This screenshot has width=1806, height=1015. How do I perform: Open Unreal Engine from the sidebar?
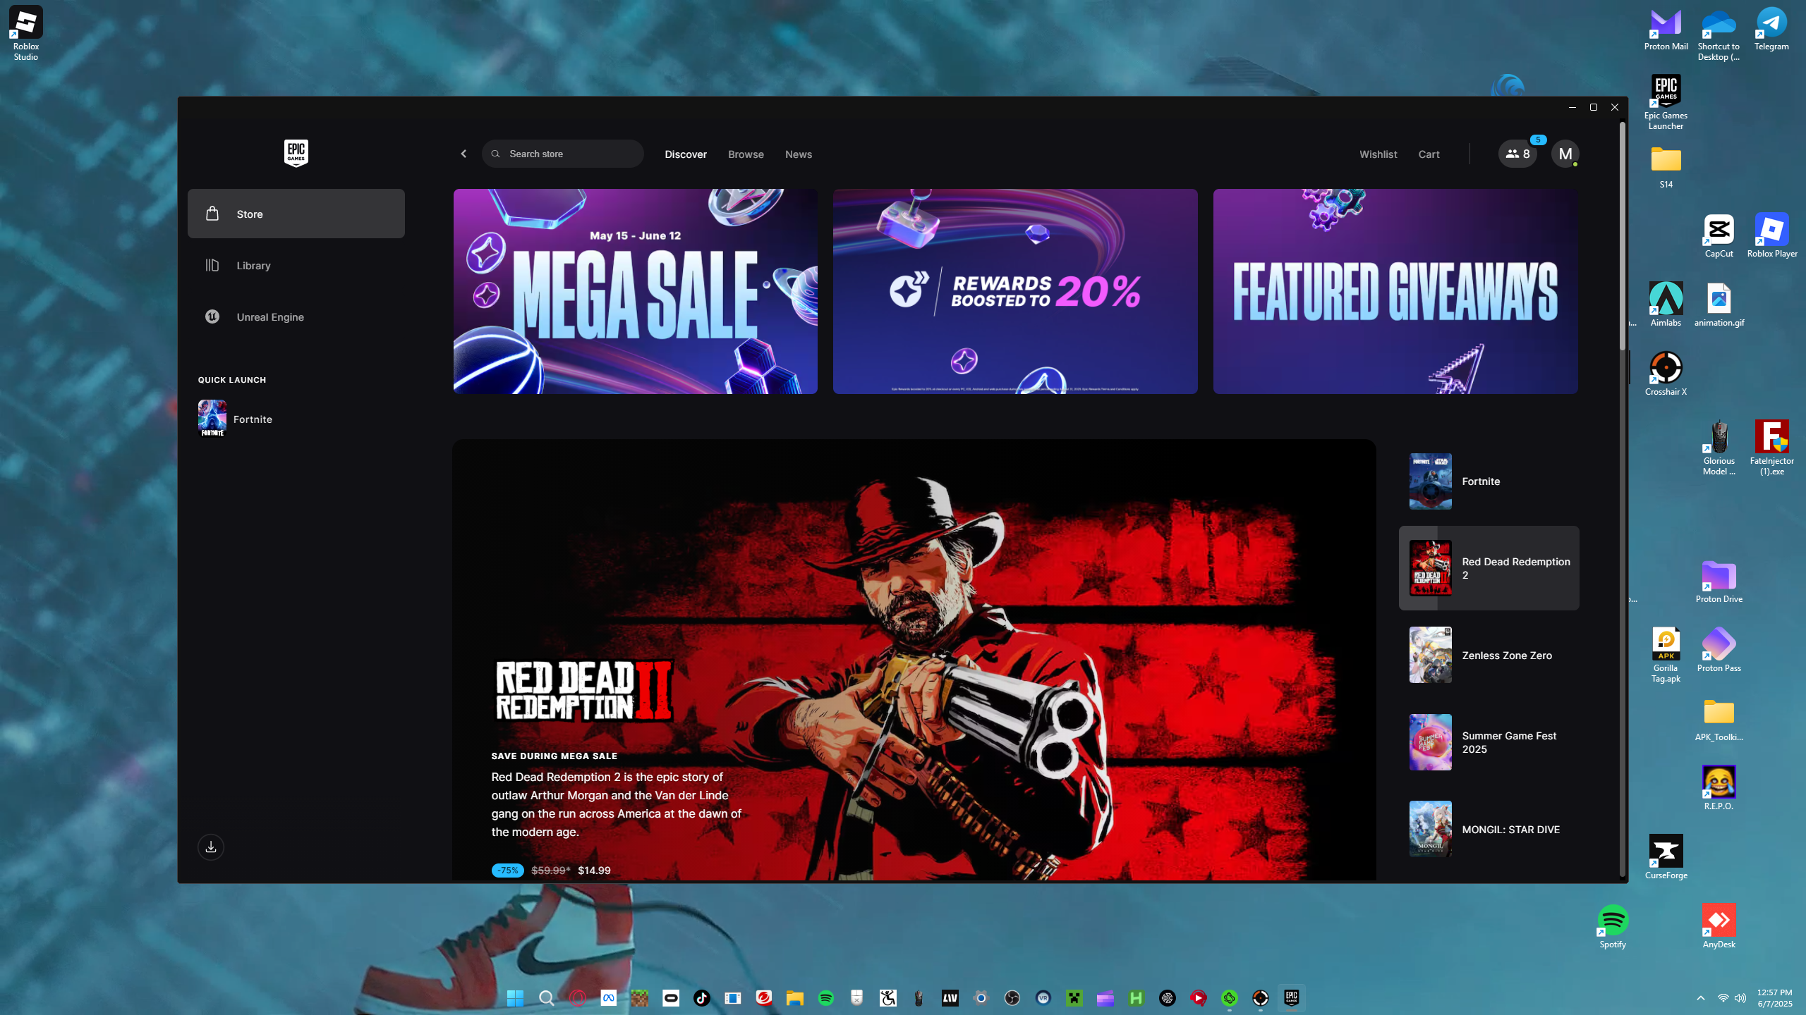click(x=269, y=317)
